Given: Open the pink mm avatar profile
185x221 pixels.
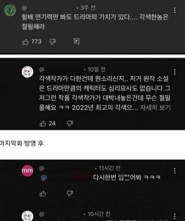Looking at the screenshot, I should [x=28, y=171].
